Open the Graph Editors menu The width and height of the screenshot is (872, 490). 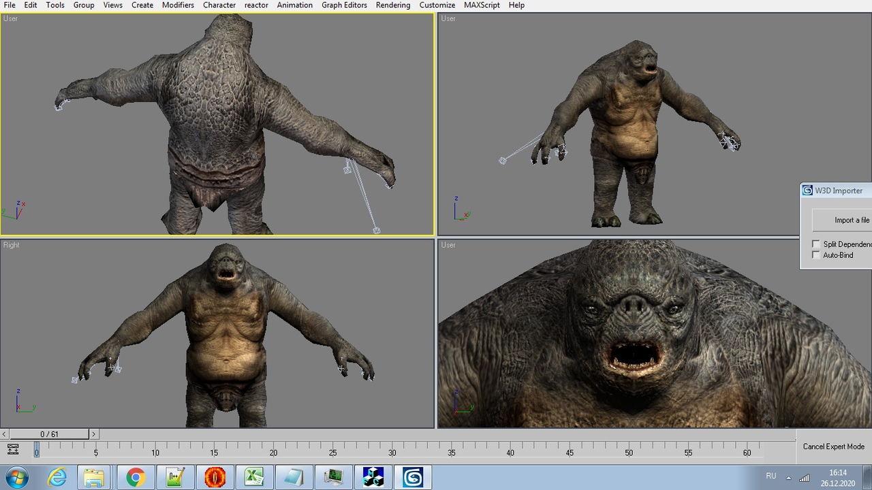point(344,5)
